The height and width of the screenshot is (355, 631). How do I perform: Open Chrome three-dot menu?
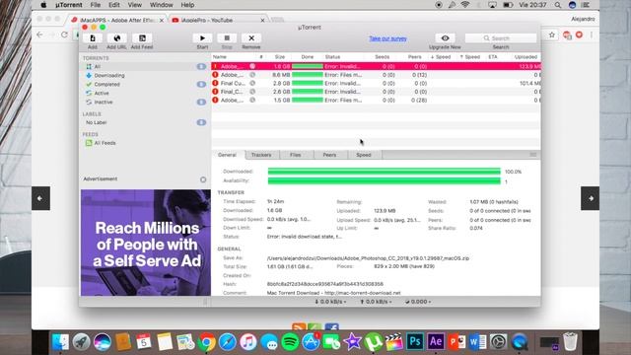pyautogui.click(x=592, y=35)
